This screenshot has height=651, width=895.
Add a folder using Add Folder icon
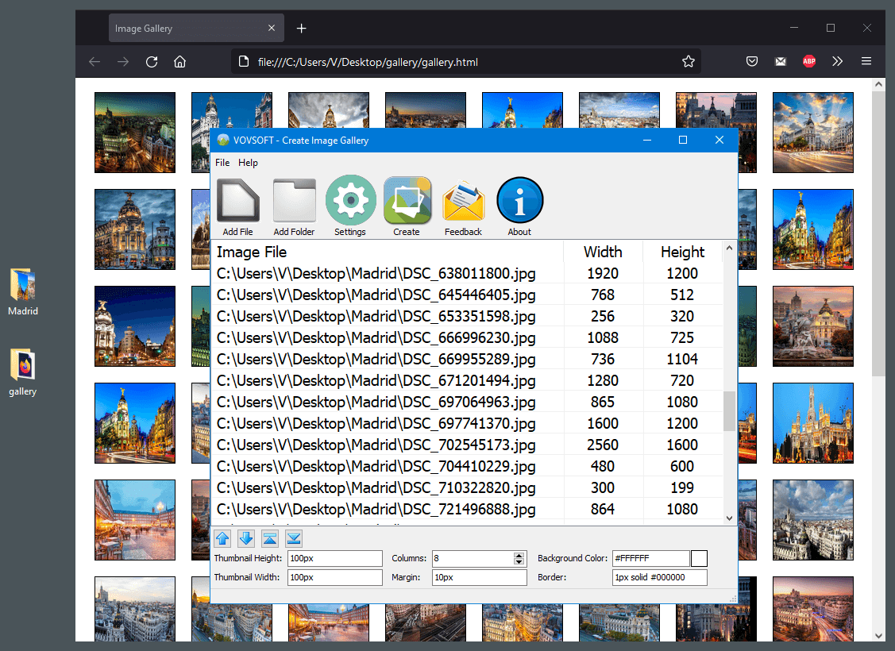pyautogui.click(x=294, y=200)
